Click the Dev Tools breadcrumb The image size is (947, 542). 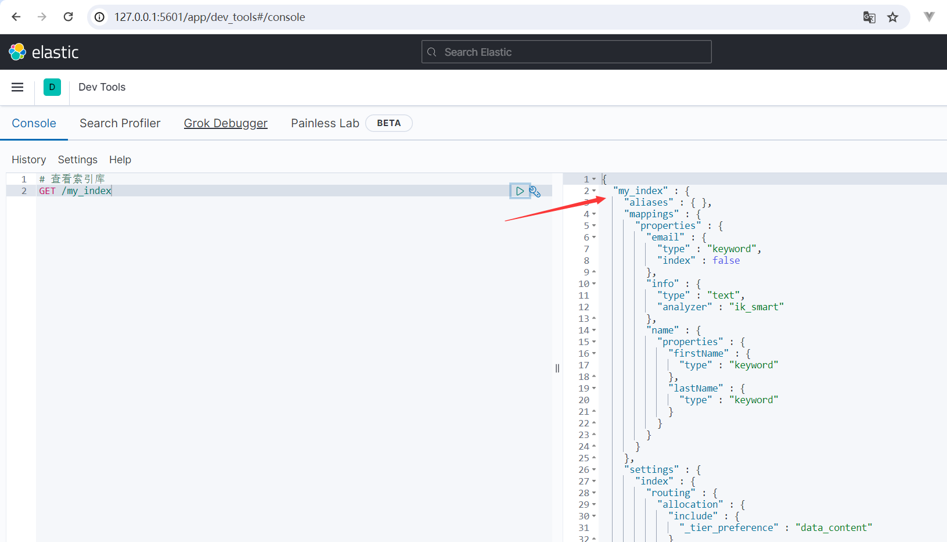coord(102,87)
